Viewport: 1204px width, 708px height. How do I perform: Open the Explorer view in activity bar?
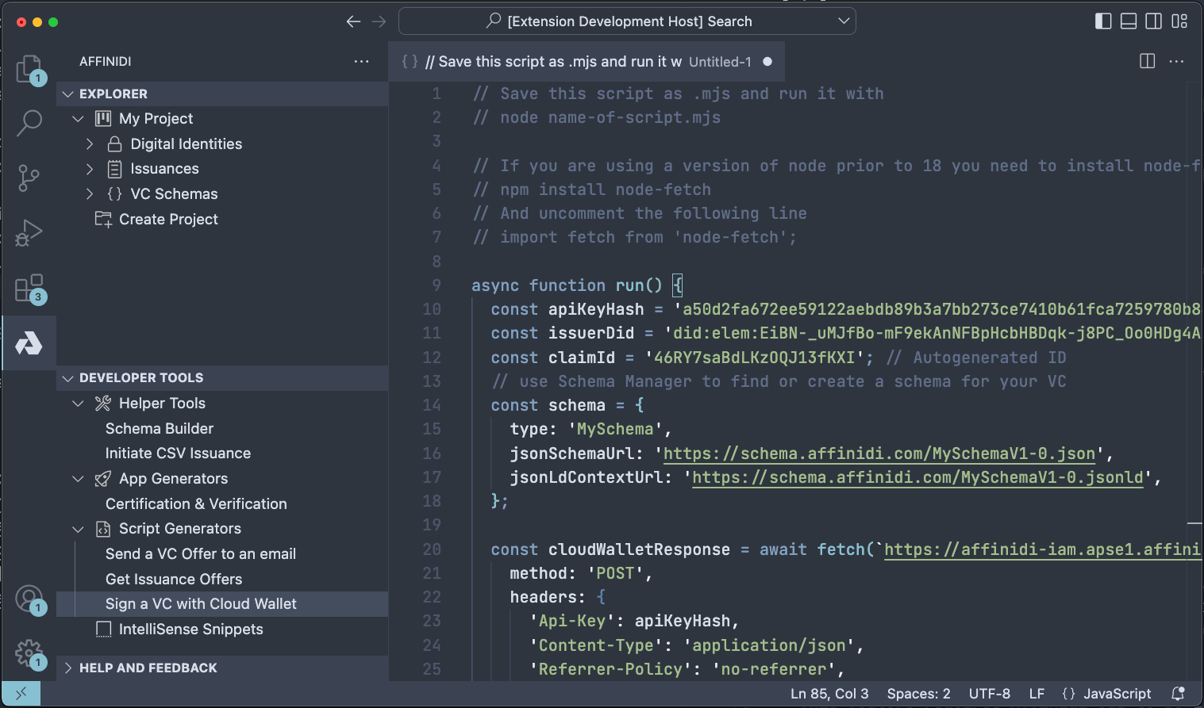pyautogui.click(x=29, y=69)
